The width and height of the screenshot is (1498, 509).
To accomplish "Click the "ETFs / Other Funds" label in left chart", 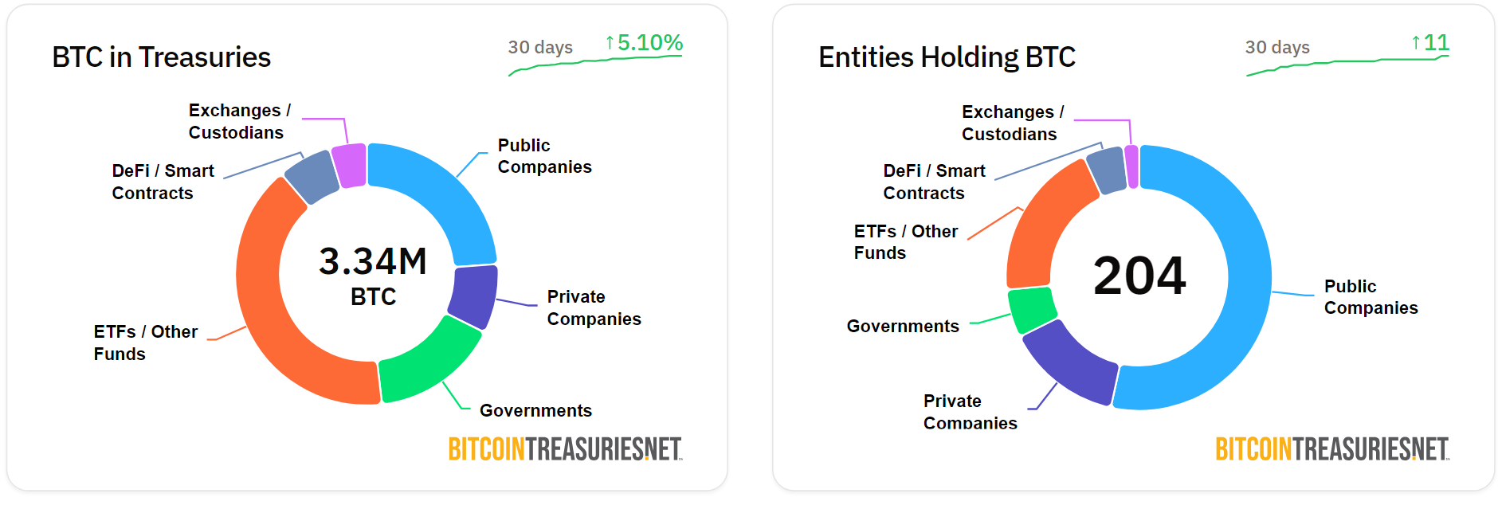I will [x=145, y=343].
